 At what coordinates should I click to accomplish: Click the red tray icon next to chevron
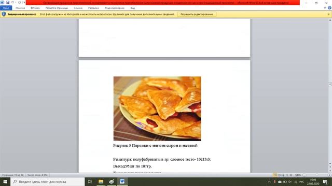tap(274, 182)
